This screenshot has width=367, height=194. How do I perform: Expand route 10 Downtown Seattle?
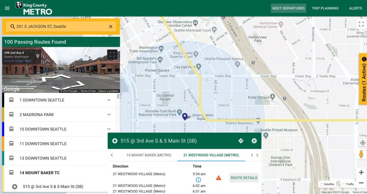coord(109,129)
